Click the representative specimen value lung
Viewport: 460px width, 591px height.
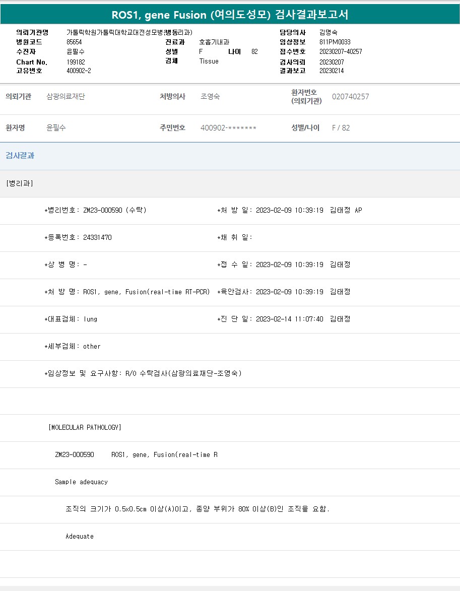tap(90, 319)
